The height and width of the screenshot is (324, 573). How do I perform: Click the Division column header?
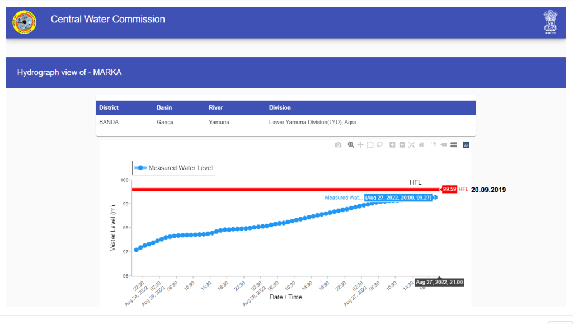280,107
